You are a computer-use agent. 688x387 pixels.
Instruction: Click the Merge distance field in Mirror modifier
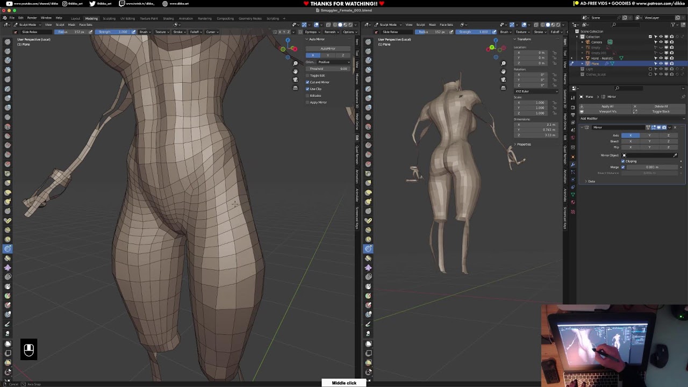click(652, 167)
